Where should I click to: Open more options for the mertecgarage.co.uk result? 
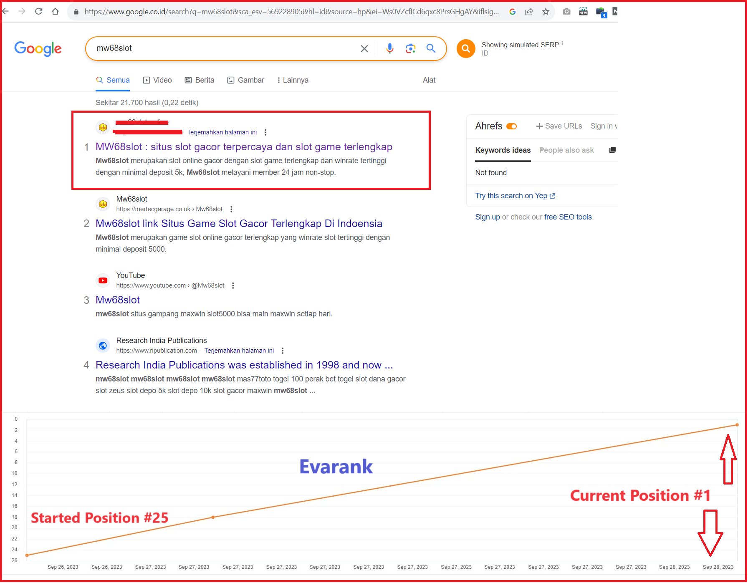[x=231, y=209]
